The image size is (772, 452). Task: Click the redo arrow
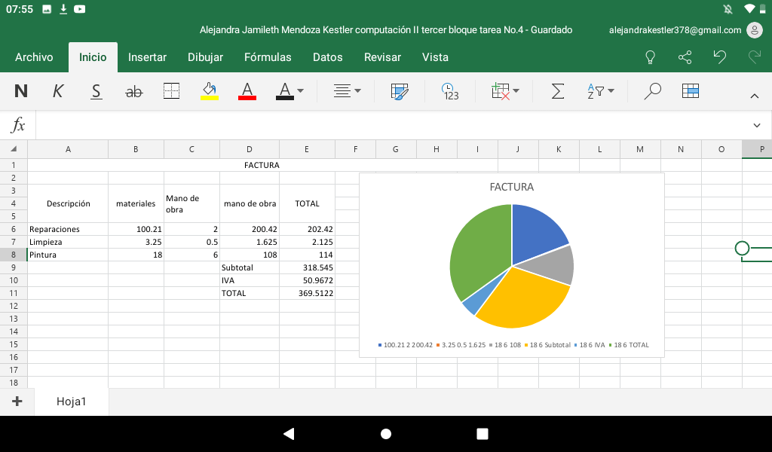point(754,57)
